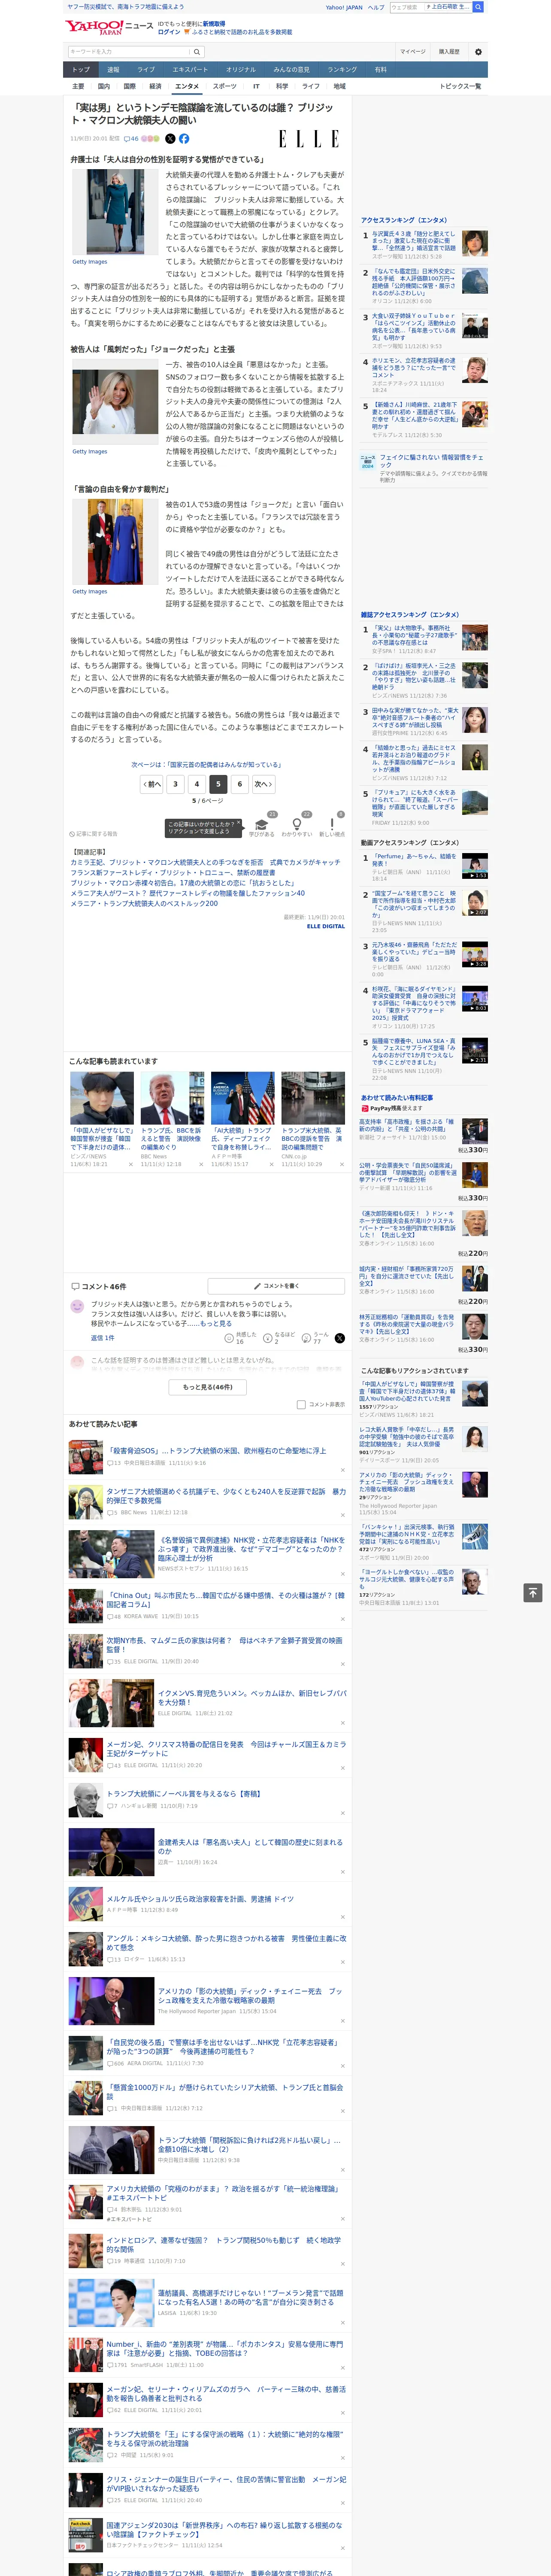Click the ログイン link
551x2576 pixels.
click(169, 32)
